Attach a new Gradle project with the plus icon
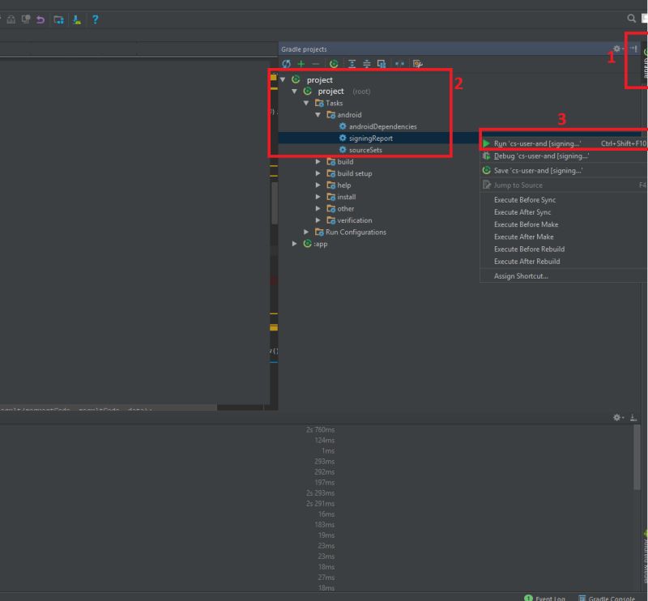 301,63
